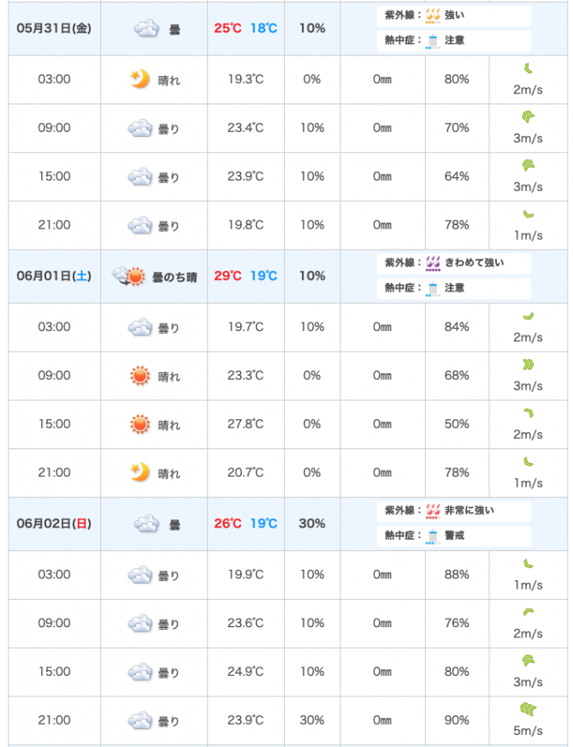Click the 紫外線 強い badge on 05月31日
573x747 pixels.
pyautogui.click(x=454, y=15)
